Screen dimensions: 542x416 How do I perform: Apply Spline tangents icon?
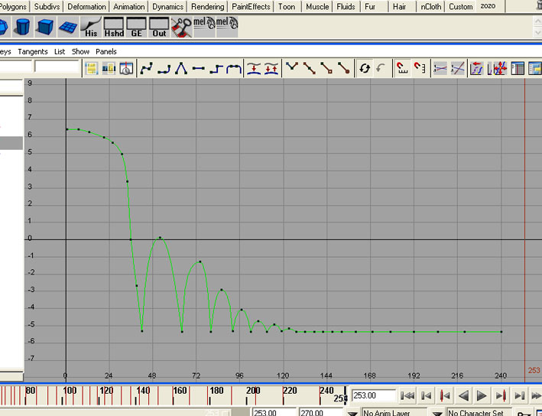[146, 69]
